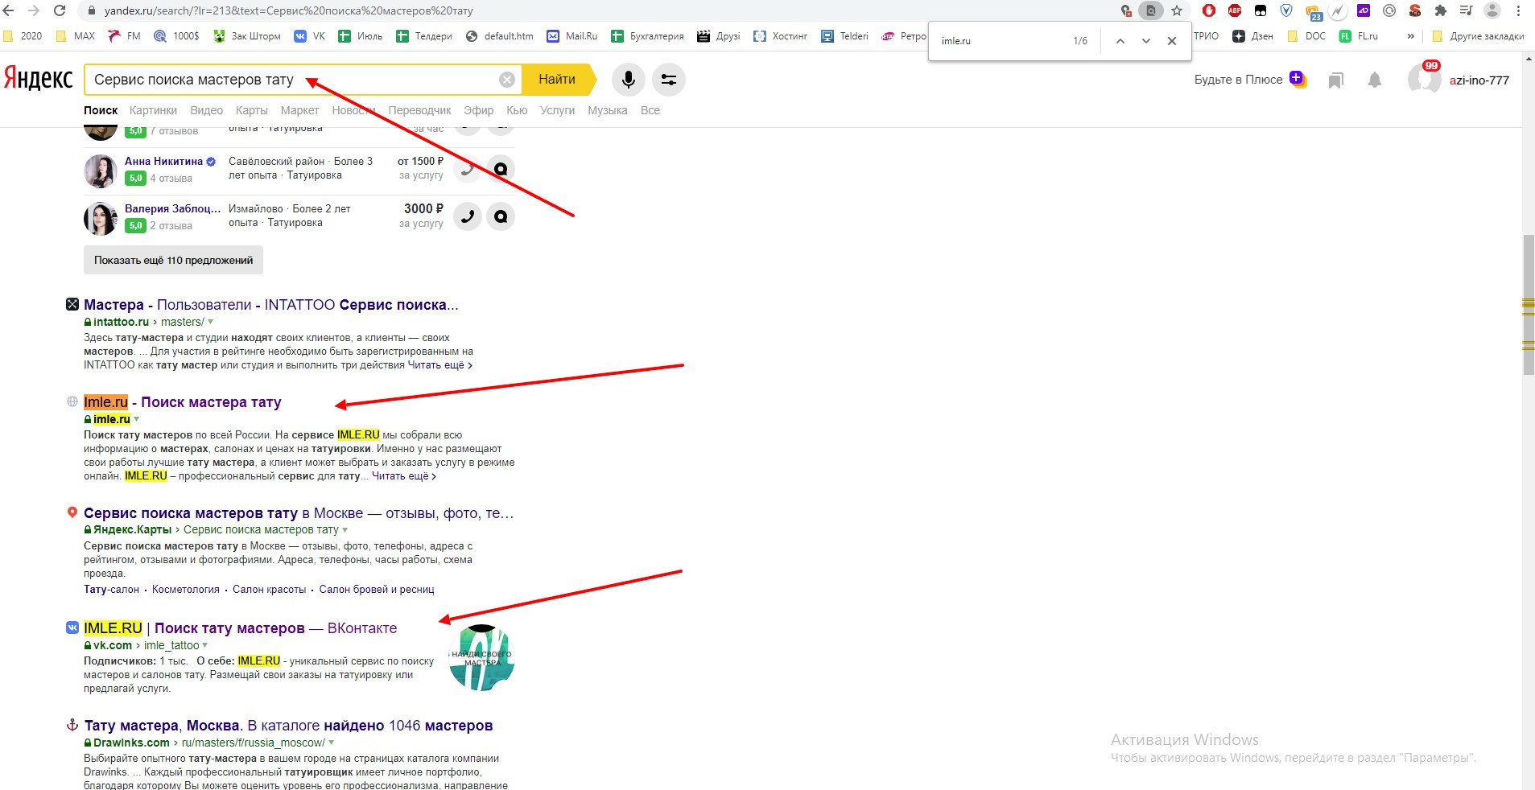Viewport: 1535px width, 790px height.
Task: Click the find bar text field with imle.ru
Action: [1002, 41]
